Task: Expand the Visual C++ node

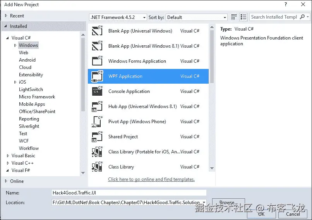Action: pos(8,163)
